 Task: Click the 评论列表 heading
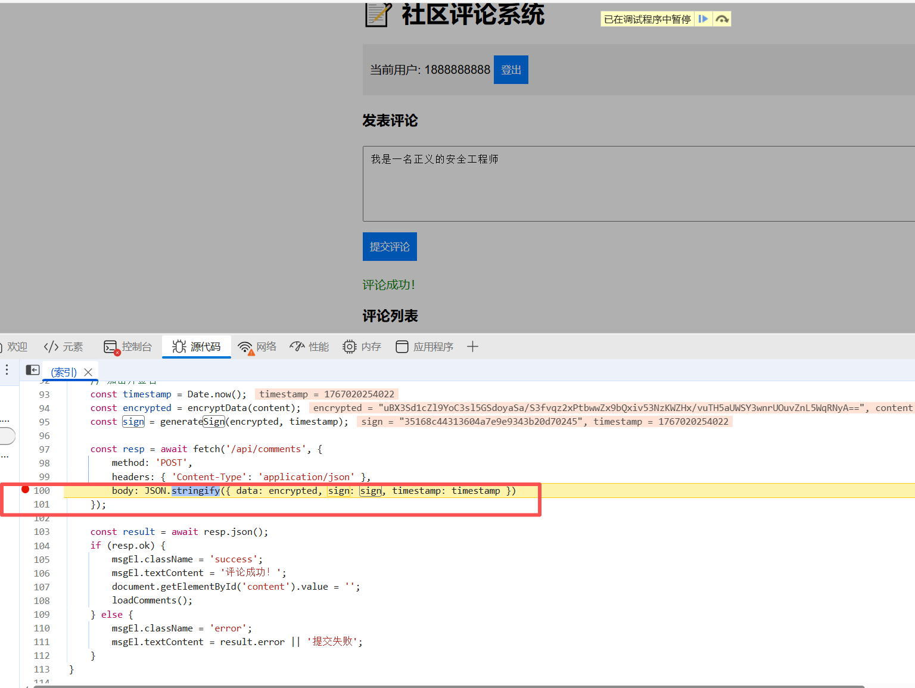point(390,316)
